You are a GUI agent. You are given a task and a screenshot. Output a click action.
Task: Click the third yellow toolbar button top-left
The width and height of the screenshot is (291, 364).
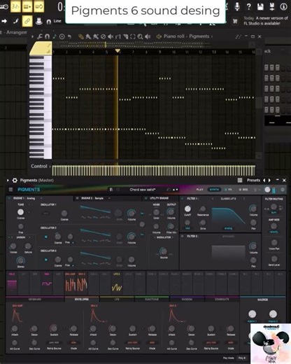tap(39, 6)
